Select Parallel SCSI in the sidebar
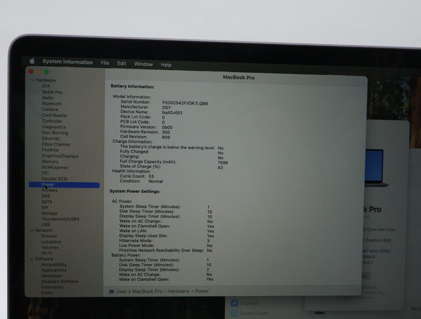The height and width of the screenshot is (319, 421). coord(54,179)
